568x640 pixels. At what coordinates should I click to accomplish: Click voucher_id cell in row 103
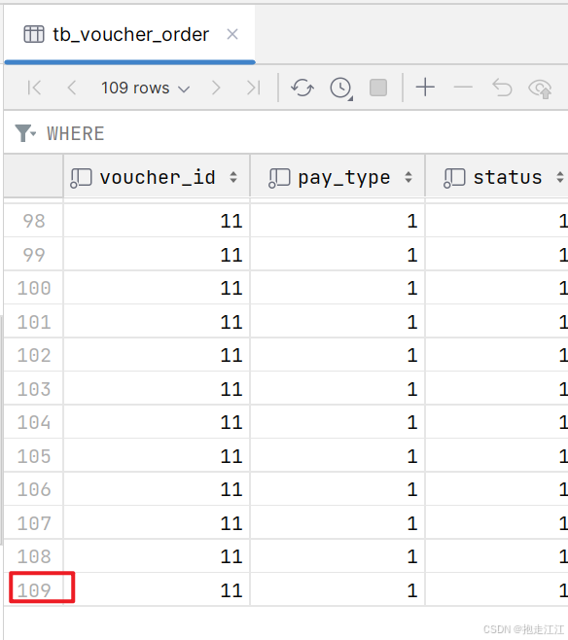tap(157, 389)
